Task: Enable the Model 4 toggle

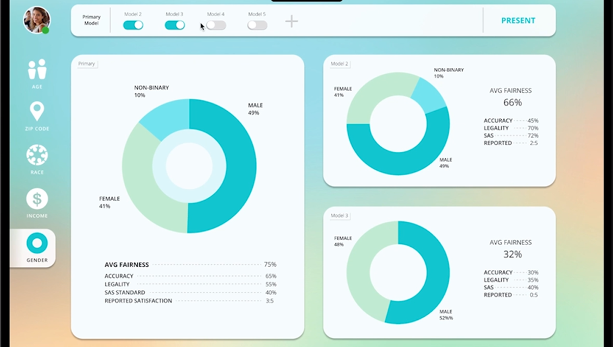Action: pos(216,25)
